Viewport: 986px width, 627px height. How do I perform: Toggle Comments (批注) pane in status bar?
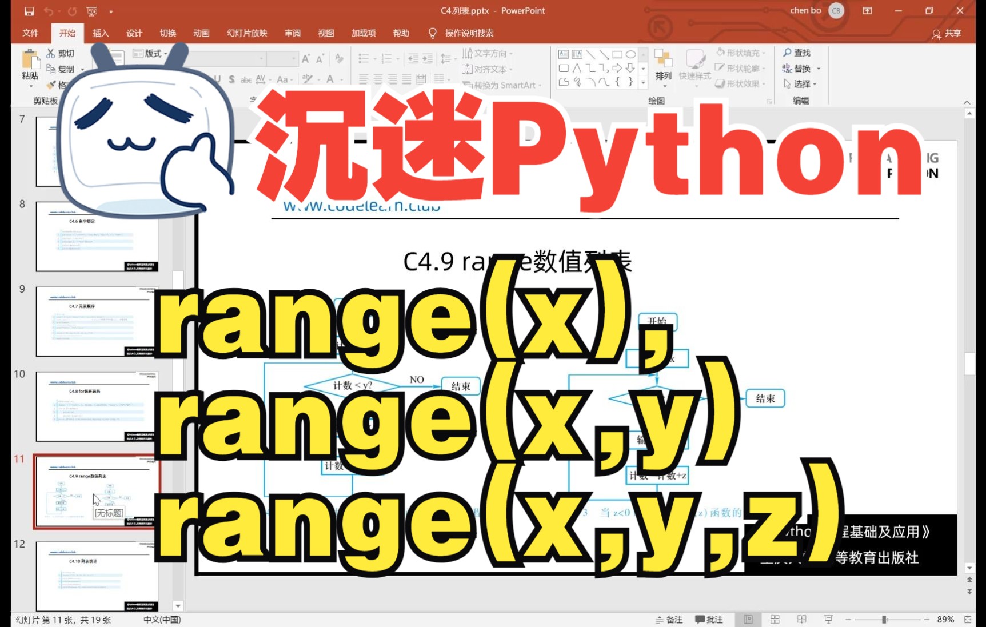pyautogui.click(x=709, y=620)
